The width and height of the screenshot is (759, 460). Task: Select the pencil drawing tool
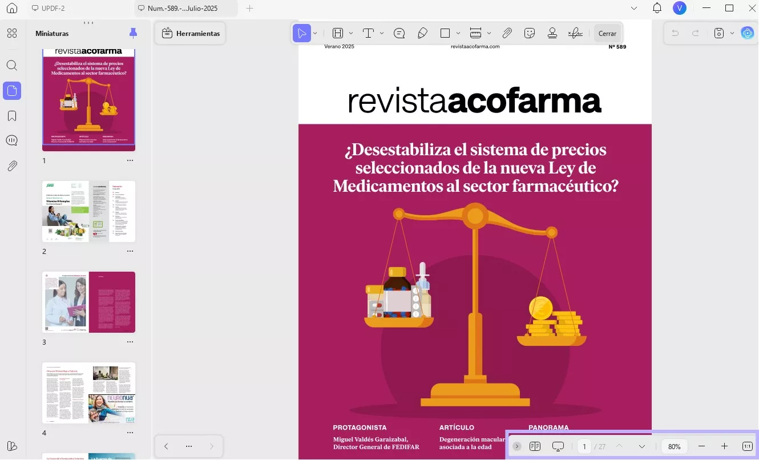pos(422,33)
